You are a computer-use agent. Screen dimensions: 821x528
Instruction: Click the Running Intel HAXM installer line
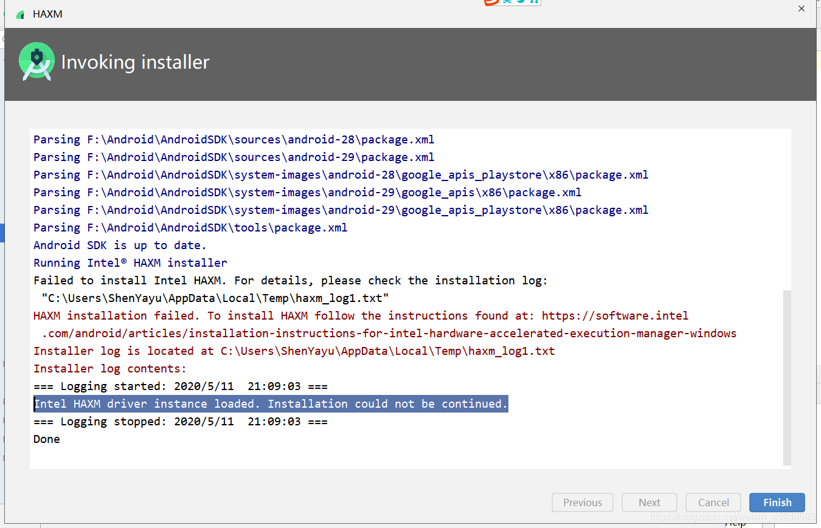click(130, 262)
